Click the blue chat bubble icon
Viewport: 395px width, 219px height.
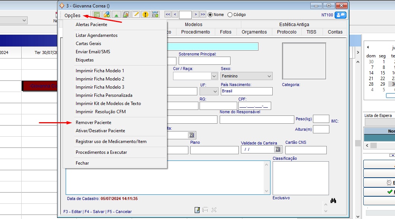point(341,15)
